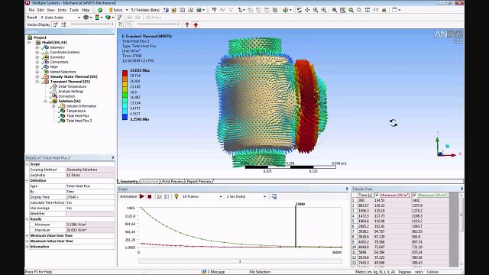Expand the Geometry tree node
This screenshot has height=275, width=489.
(37, 47)
